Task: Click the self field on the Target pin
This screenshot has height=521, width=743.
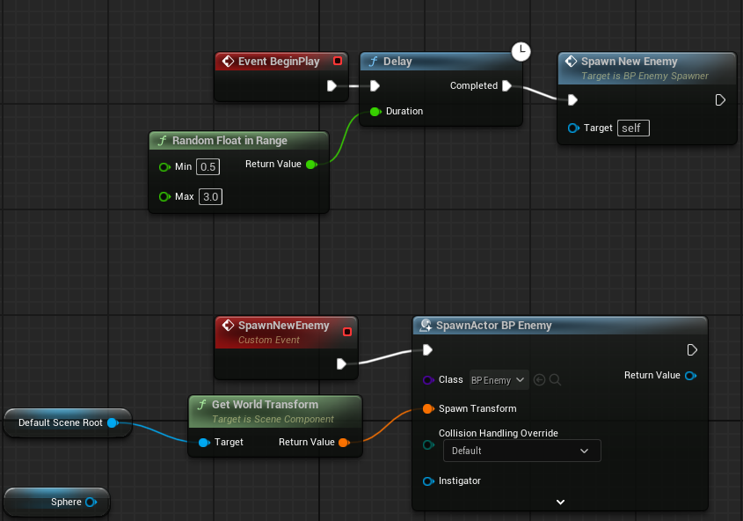Action: click(x=633, y=128)
